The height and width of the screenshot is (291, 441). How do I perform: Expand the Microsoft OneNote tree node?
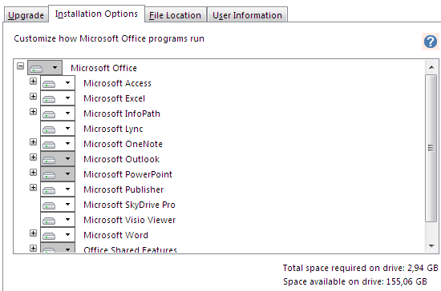(x=33, y=142)
